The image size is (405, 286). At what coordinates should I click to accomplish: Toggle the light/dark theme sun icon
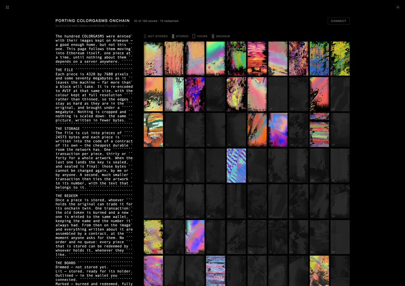pyautogui.click(x=398, y=7)
